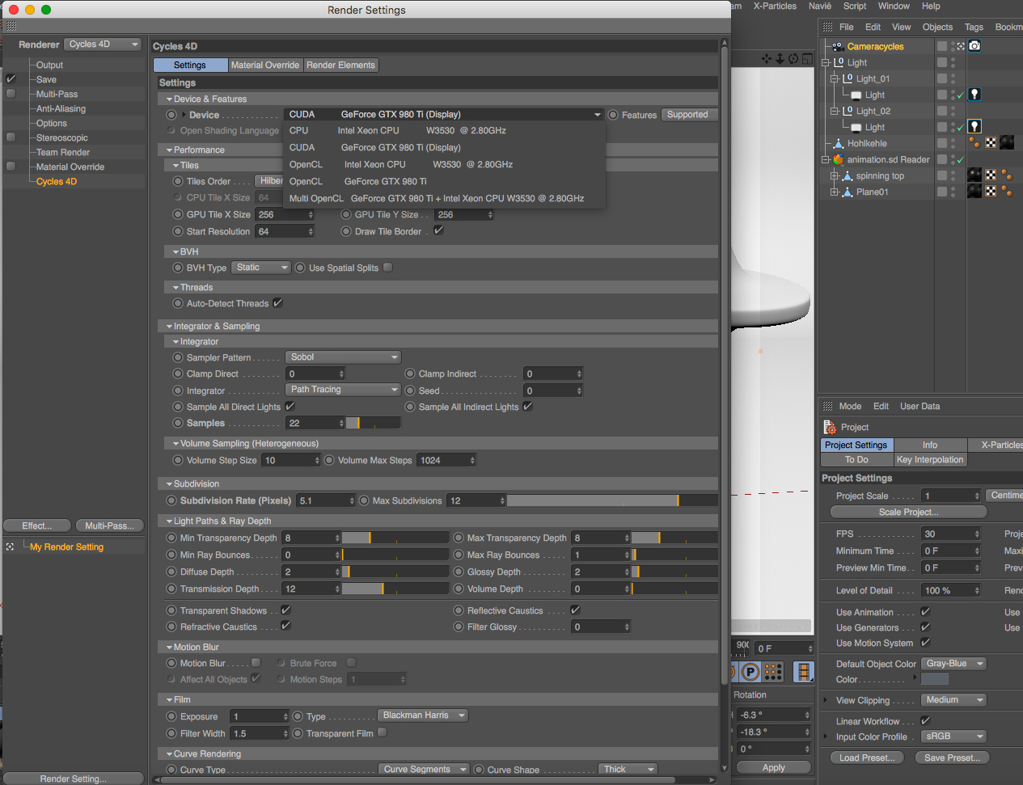Click the black material tag on Hohlkehle

(x=1007, y=143)
